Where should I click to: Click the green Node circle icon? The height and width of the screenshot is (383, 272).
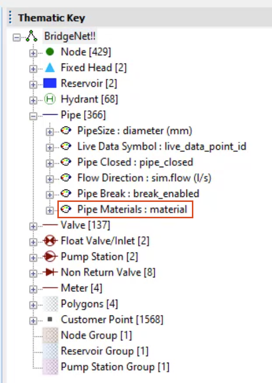coord(50,52)
